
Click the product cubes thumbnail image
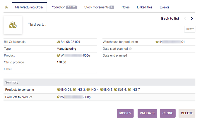[x=13, y=25]
